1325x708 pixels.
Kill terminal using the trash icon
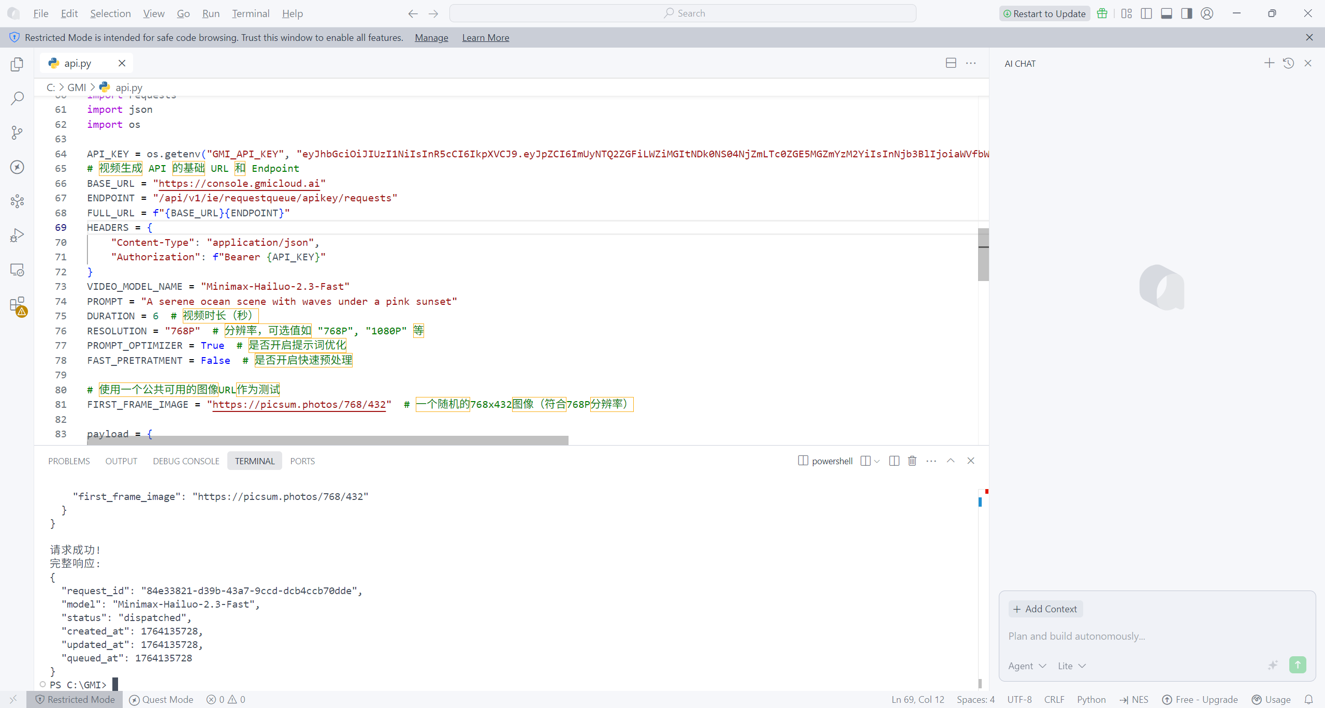point(912,461)
